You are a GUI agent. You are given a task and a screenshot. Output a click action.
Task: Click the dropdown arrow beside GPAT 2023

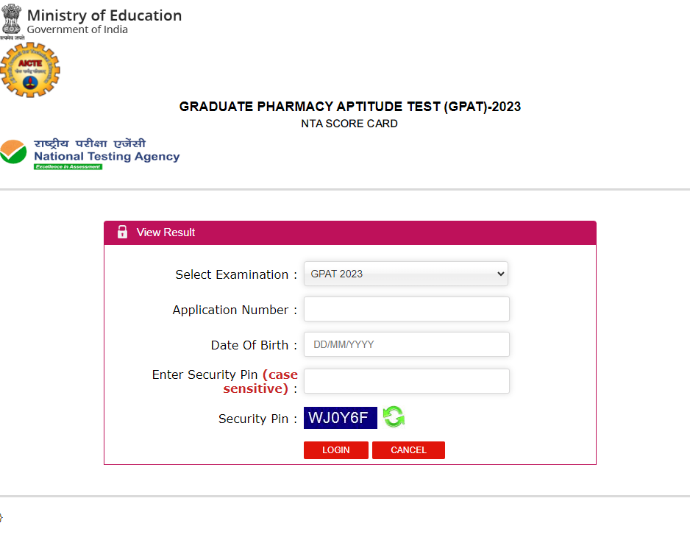pos(500,274)
